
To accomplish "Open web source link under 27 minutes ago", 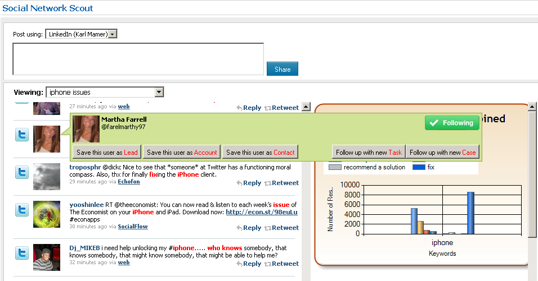I will 124,107.
